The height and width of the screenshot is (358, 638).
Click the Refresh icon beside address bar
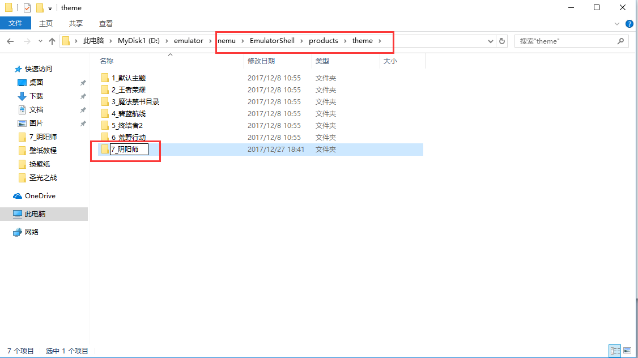coord(501,41)
